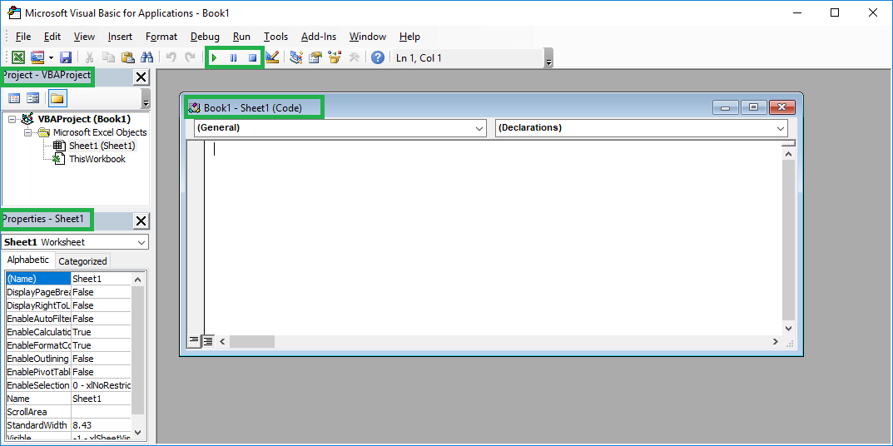Save the workbook with the floppy disk icon
Screen dimensions: 893x446
pyautogui.click(x=66, y=57)
